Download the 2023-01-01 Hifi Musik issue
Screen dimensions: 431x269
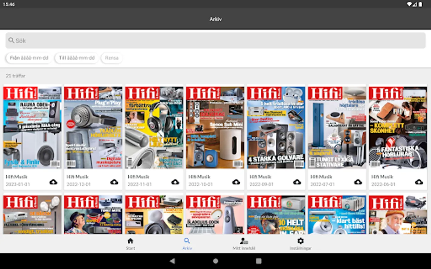[53, 182]
